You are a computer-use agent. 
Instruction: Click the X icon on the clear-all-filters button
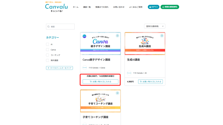tap(49, 68)
